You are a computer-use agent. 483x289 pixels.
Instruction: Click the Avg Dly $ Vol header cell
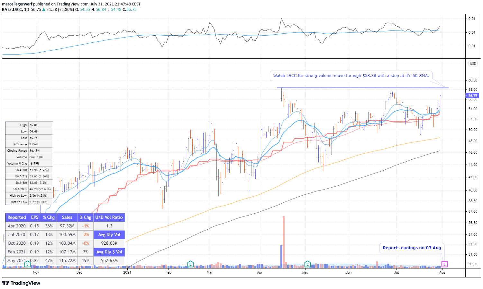109,252
